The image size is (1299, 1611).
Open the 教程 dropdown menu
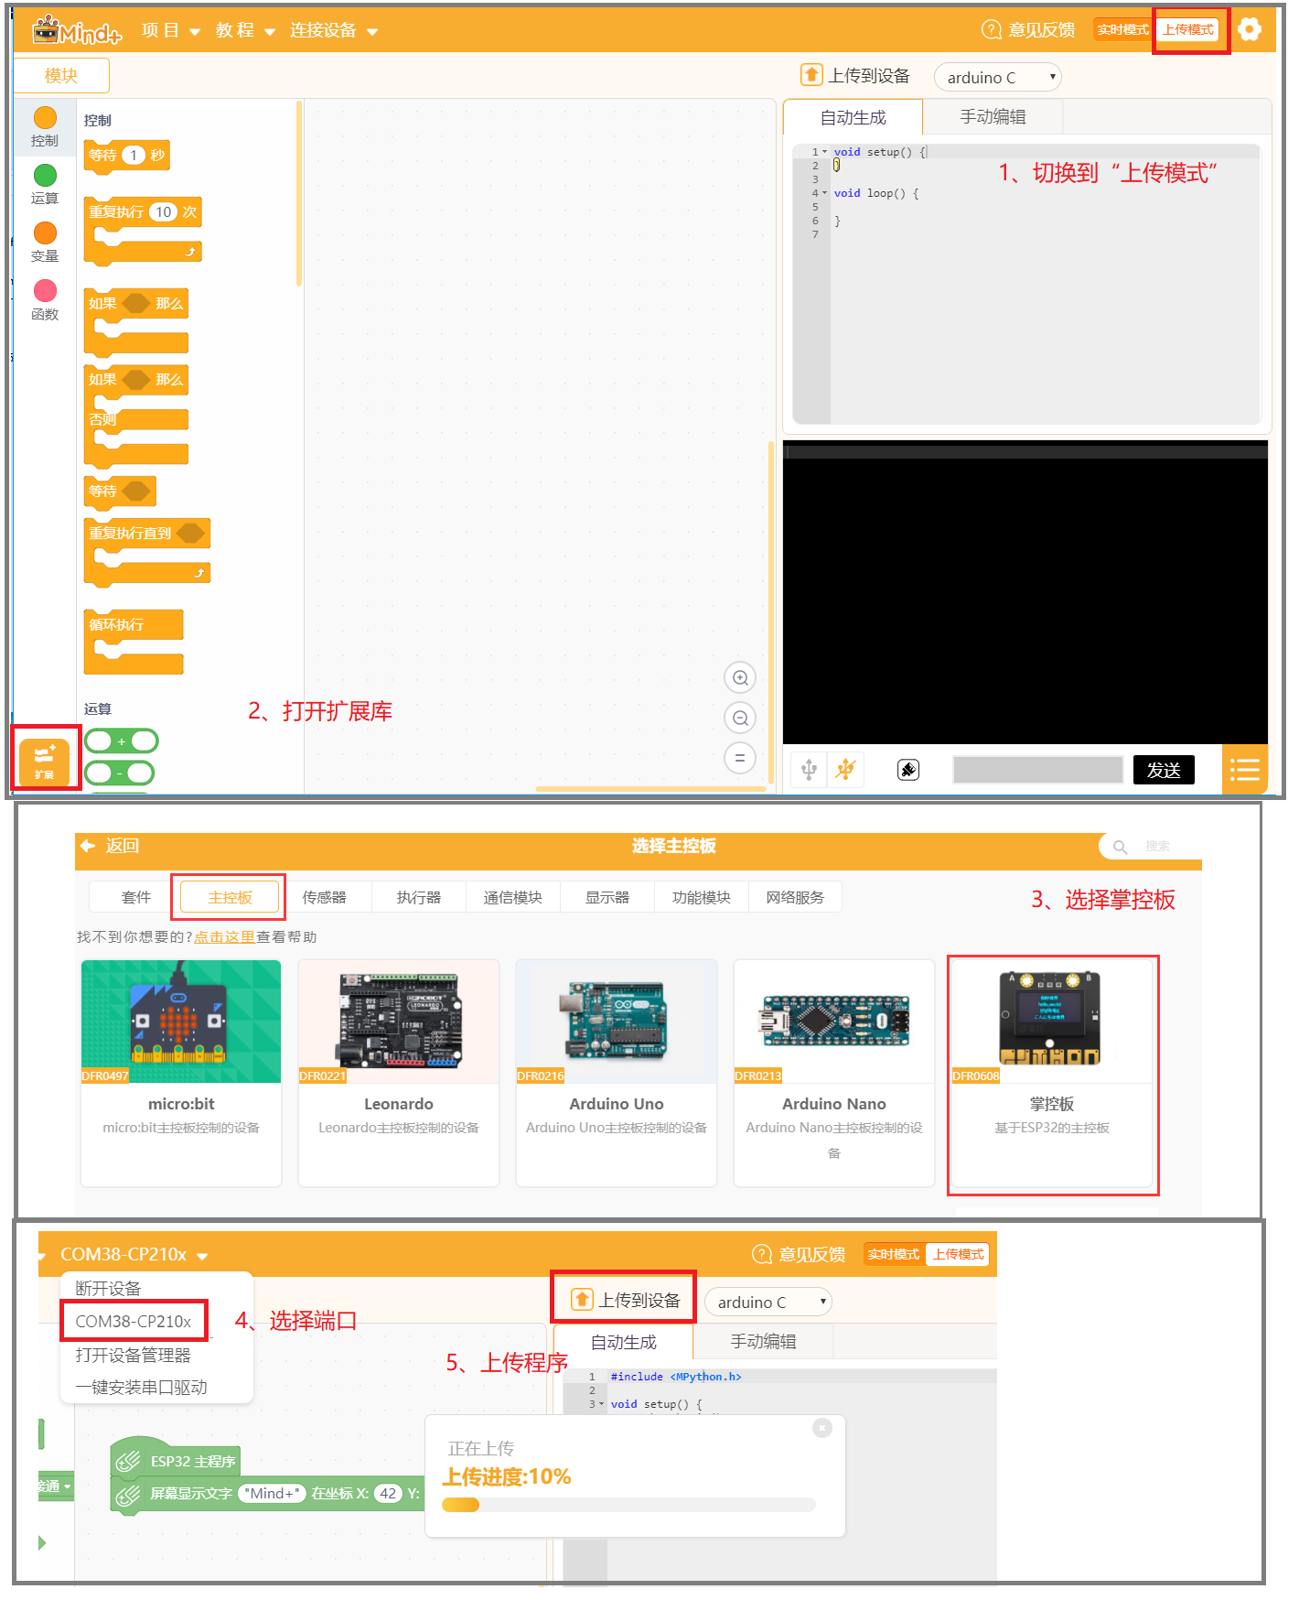coord(245,30)
